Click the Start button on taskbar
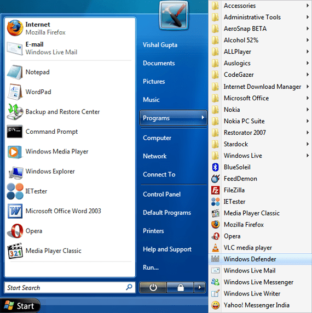This screenshot has height=313, width=312. point(20,305)
